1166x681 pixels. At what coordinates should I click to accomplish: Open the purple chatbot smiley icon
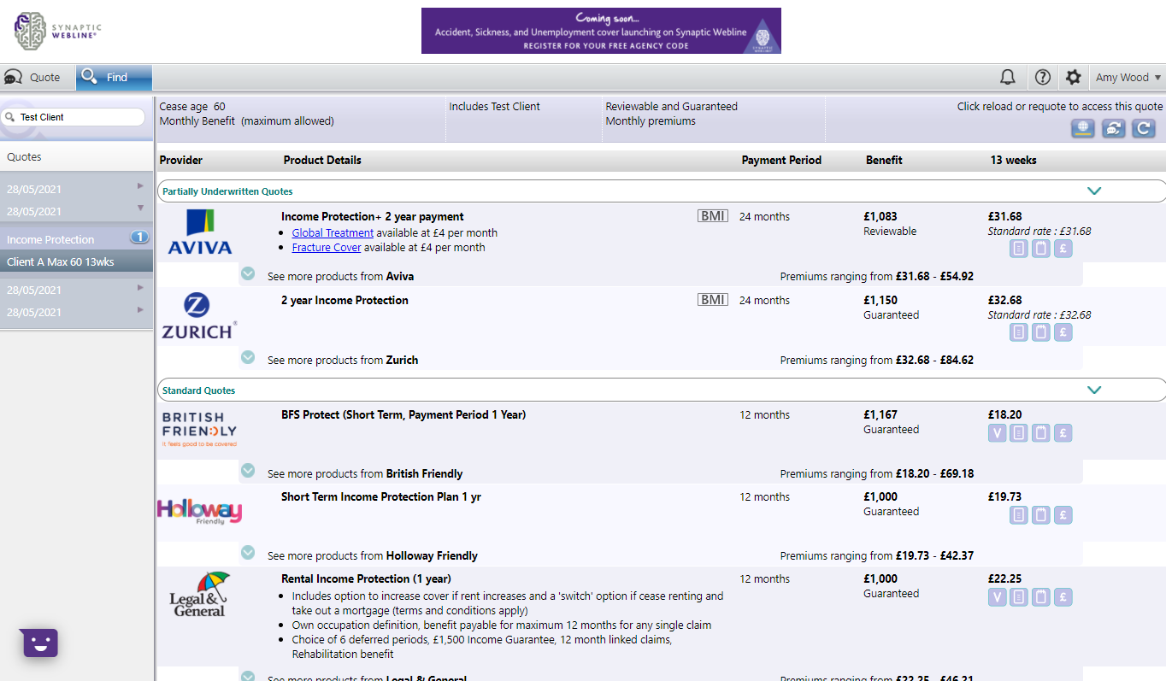point(40,642)
